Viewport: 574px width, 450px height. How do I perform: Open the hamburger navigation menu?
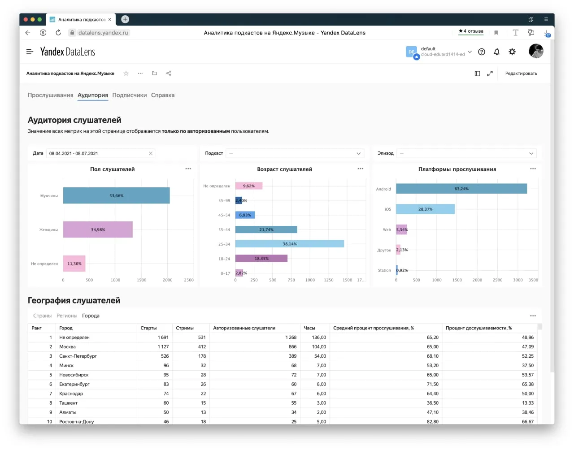coord(30,52)
